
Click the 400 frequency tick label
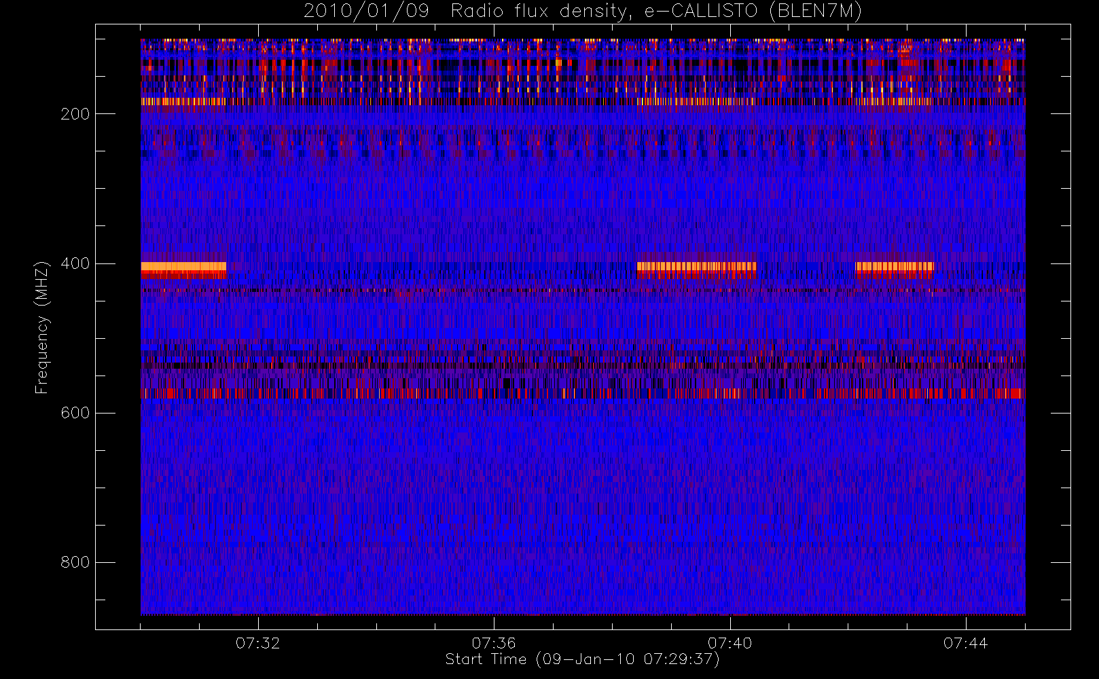75,263
